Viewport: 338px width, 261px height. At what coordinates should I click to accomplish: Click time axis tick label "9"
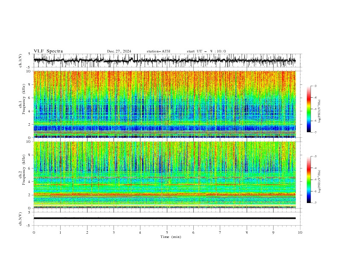[273, 232]
